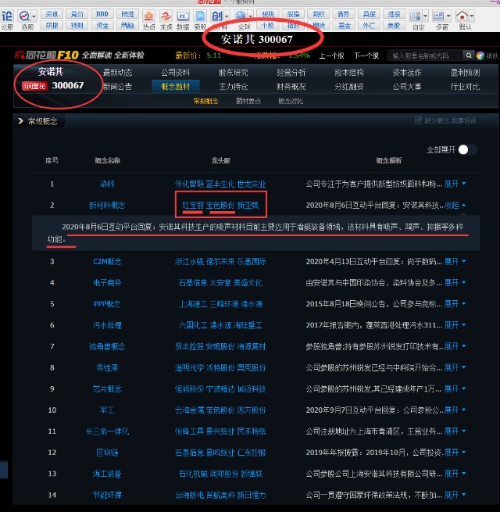The width and height of the screenshot is (500, 512).
Task: Click the red 问董秘 badge
Action: click(x=34, y=86)
